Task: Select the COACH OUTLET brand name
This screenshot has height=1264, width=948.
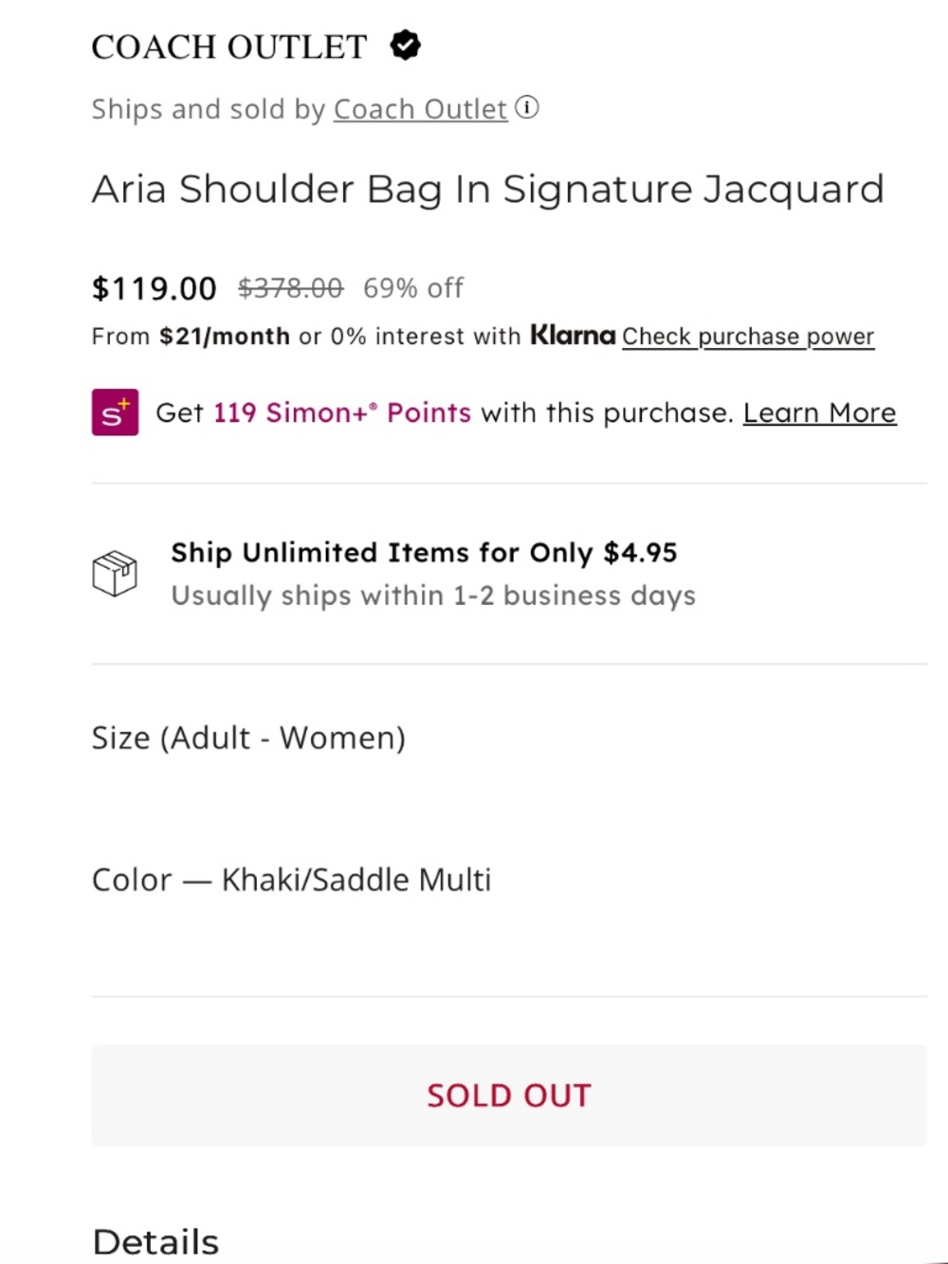Action: pos(228,46)
